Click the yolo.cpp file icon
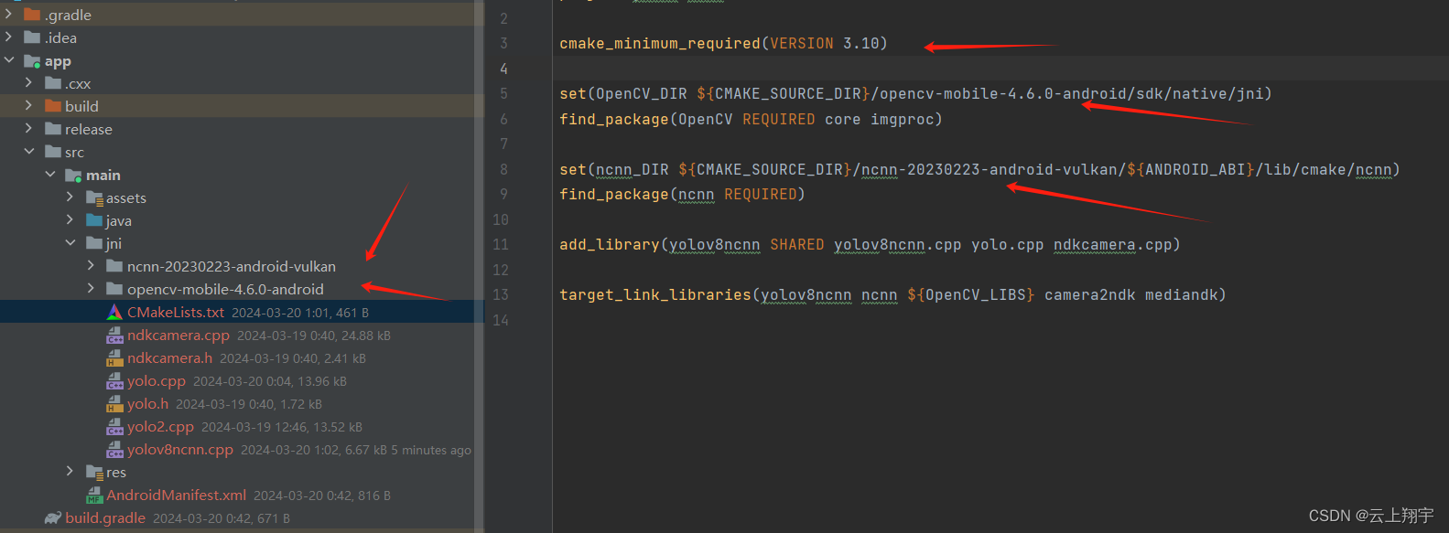 point(114,381)
